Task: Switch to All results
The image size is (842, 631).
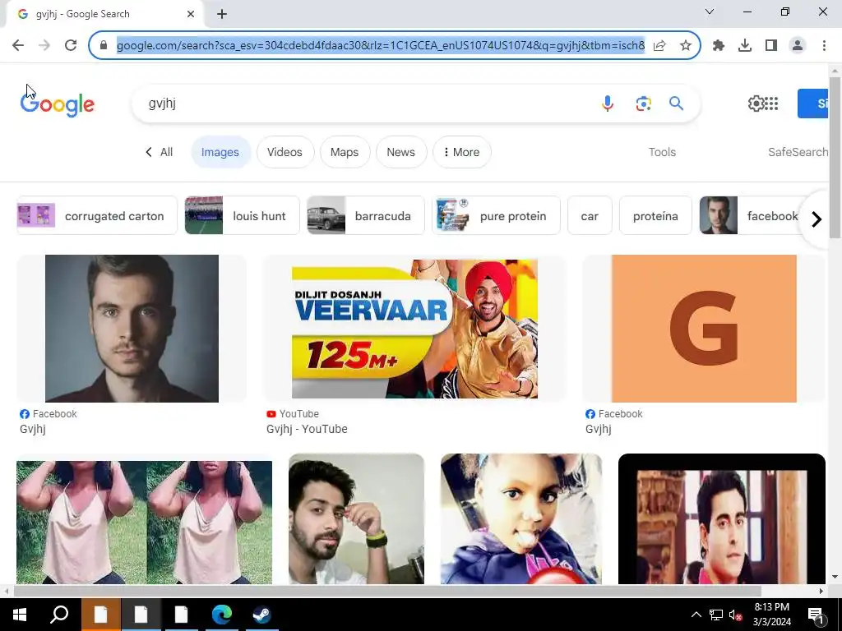Action: click(160, 152)
